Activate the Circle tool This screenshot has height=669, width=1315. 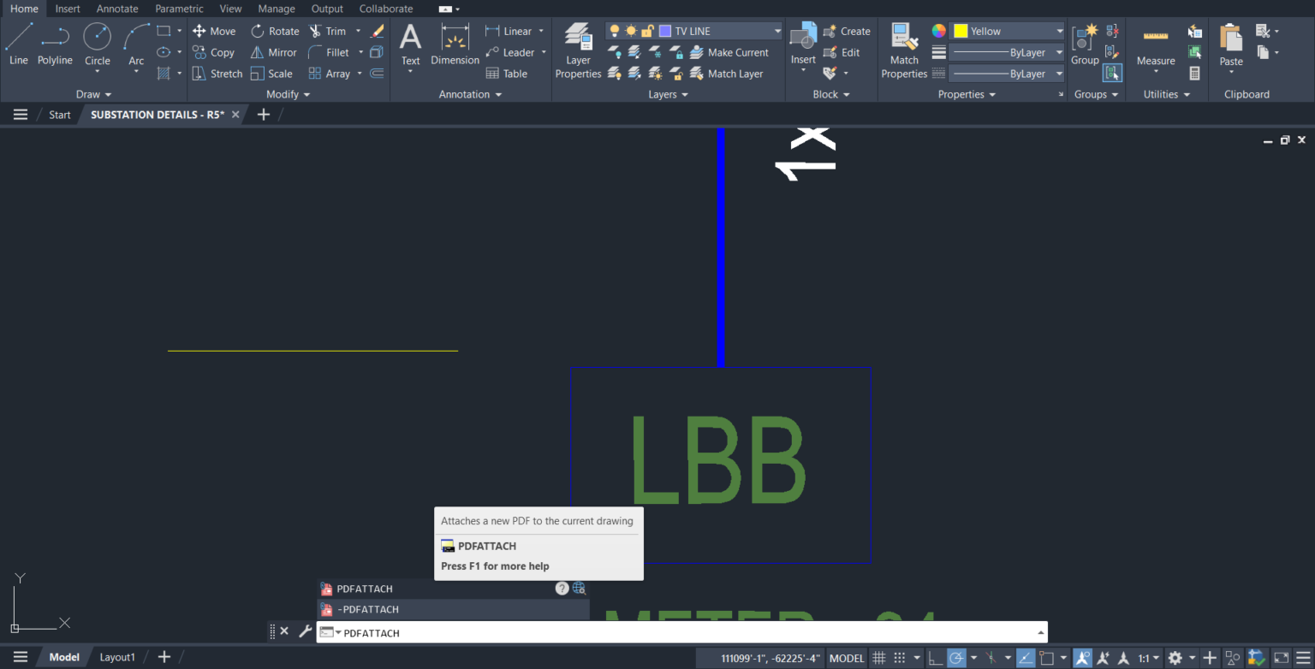coord(97,40)
